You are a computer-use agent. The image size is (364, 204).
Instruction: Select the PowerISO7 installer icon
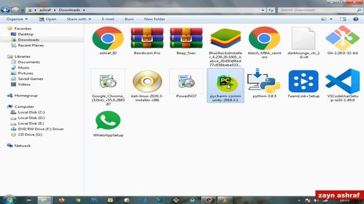[186, 81]
